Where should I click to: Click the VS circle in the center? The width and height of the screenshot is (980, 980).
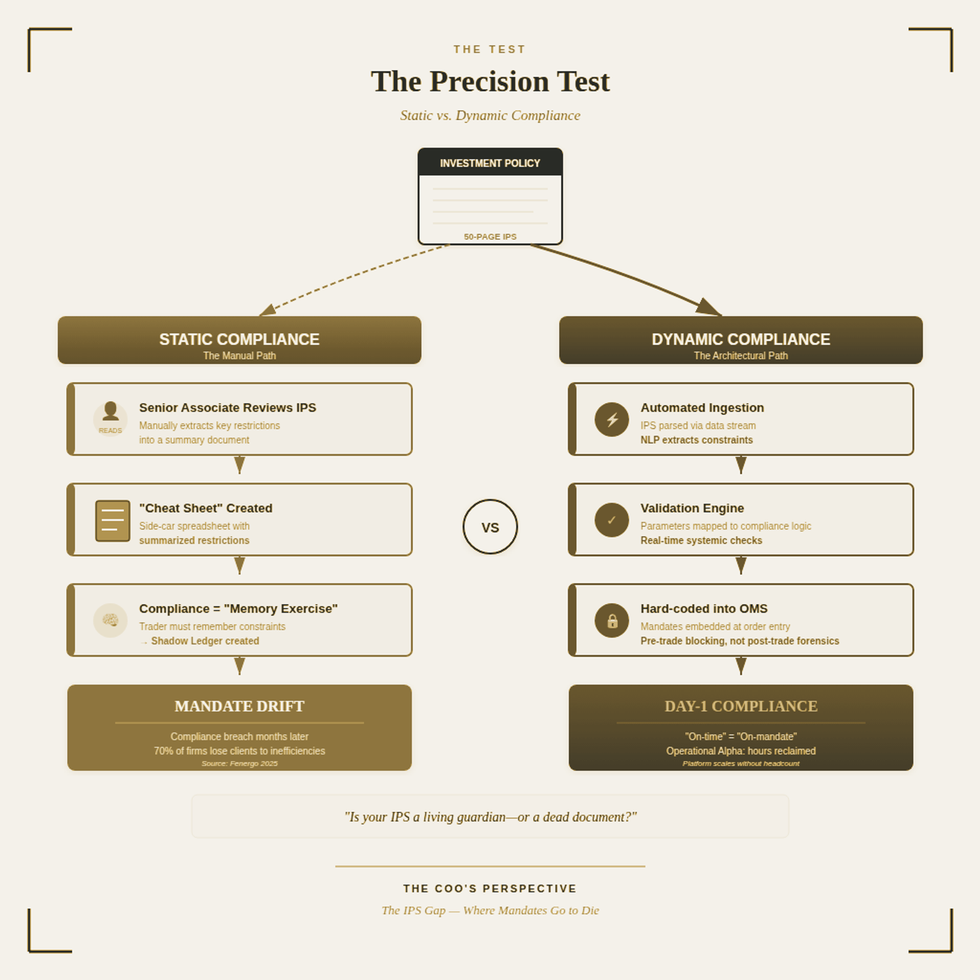490,527
